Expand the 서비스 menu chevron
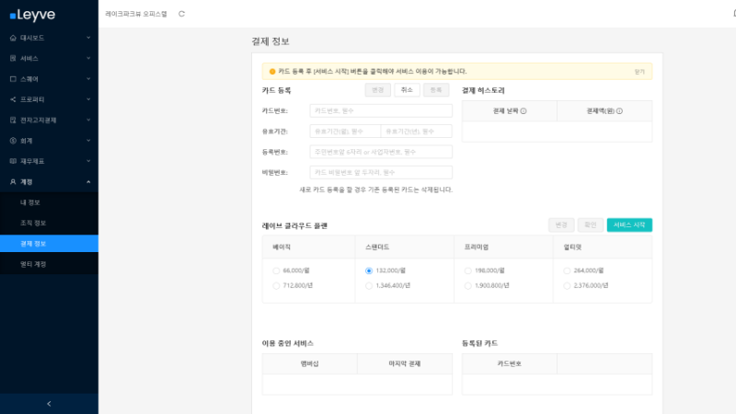Viewport: 736px width, 414px height. coord(88,58)
